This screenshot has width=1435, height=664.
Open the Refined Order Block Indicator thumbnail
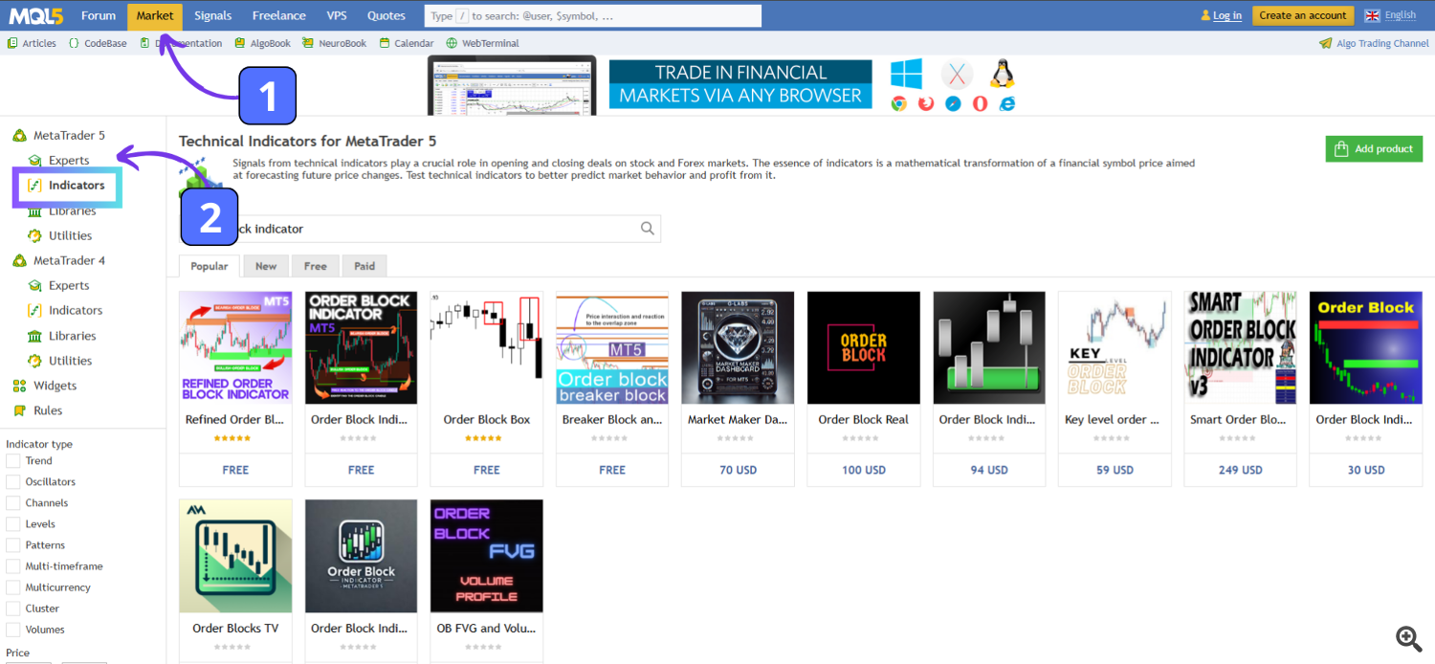tap(235, 347)
